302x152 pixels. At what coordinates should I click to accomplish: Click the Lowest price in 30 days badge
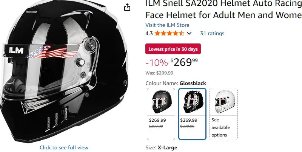(173, 49)
